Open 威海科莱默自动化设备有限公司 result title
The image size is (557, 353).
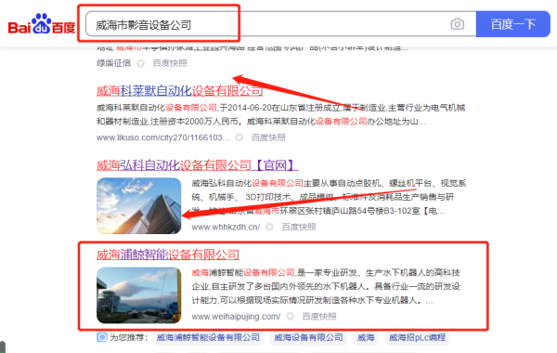coord(180,91)
